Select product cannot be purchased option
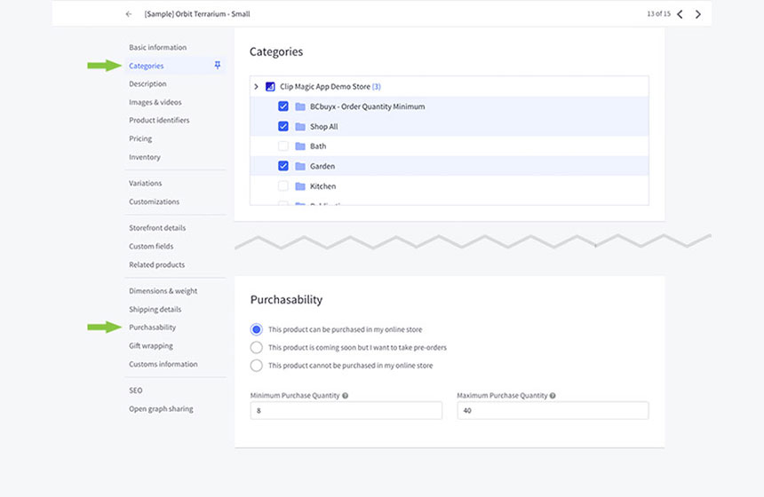This screenshot has width=764, height=497. (x=257, y=366)
